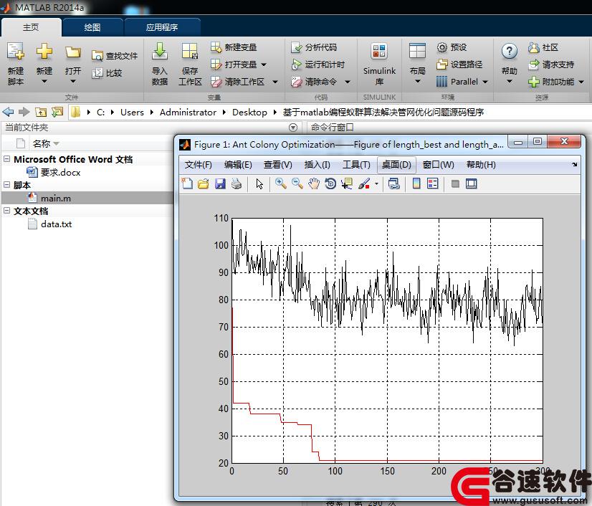This screenshot has height=506, width=592.
Task: Click the Administrator path segment
Action: point(188,112)
